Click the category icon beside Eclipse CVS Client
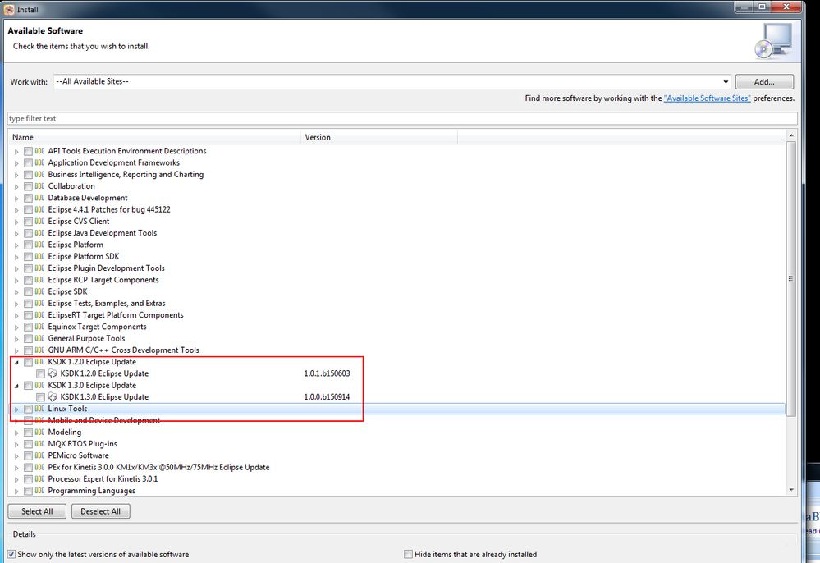 coord(39,221)
